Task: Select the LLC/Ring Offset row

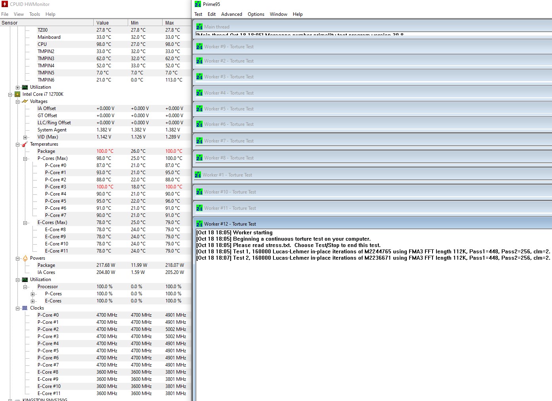Action: [x=96, y=123]
